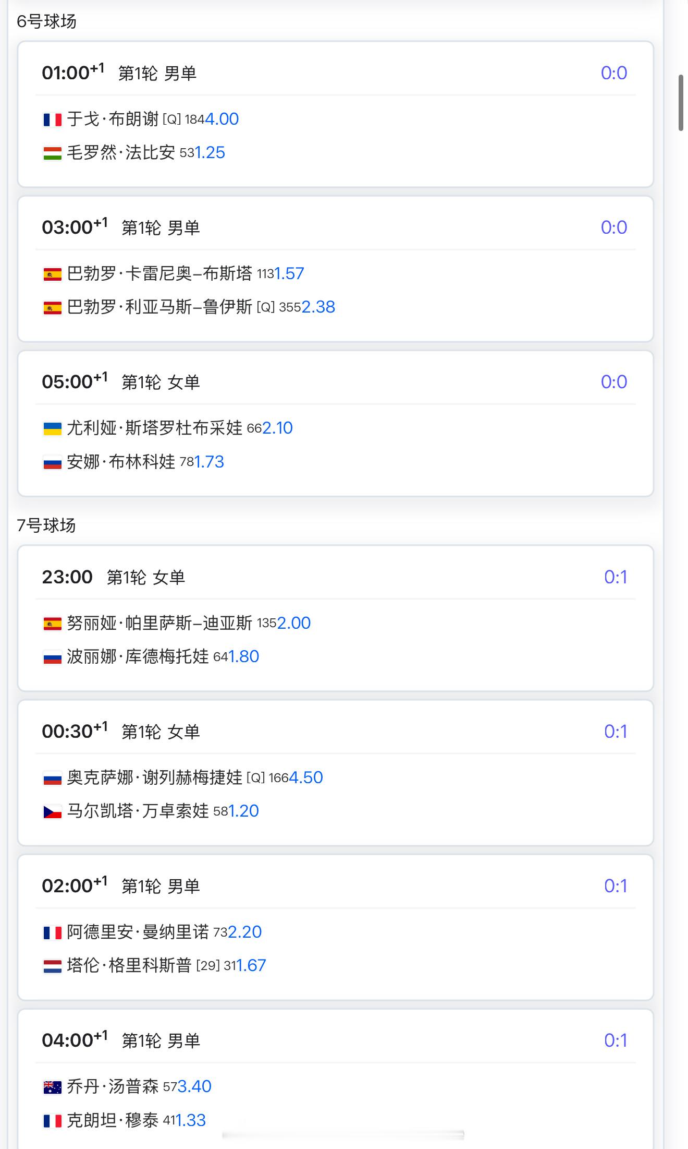Viewport: 688px width, 1149px height.
Task: Click the Ukrainian flag beside 尤利娅·斯塔罗杜布采娃
Action: coord(52,429)
